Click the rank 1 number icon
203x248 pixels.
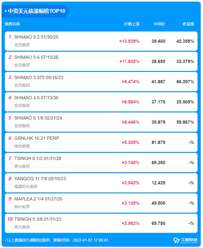click(x=10, y=37)
